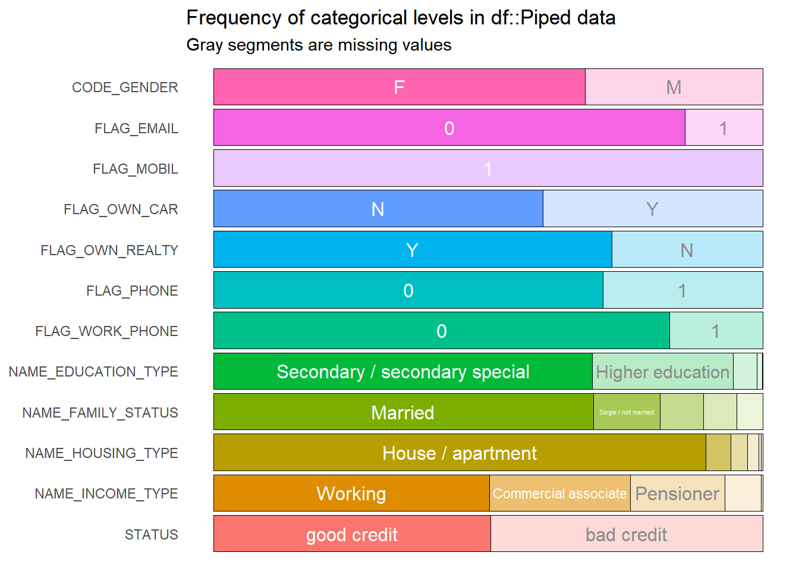Click the bad credit segment
The width and height of the screenshot is (799, 571).
(x=626, y=534)
